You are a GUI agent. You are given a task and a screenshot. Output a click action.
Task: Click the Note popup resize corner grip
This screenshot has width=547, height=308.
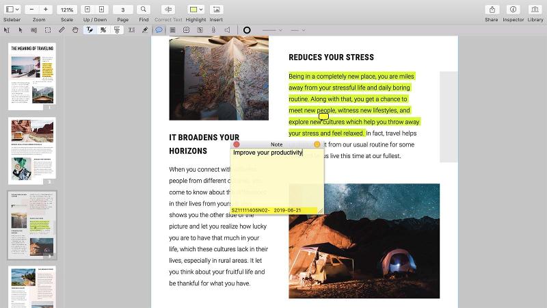(320, 211)
